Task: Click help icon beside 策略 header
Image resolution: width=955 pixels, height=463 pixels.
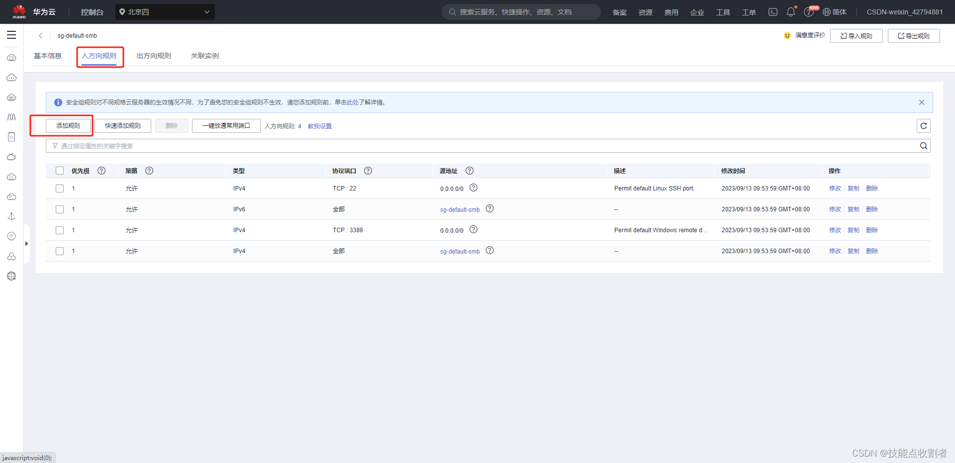Action: tap(149, 171)
